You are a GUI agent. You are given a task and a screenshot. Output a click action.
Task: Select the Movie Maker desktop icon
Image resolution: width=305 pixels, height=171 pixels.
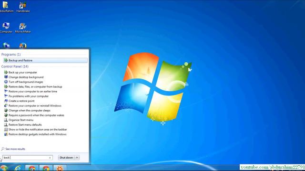(23, 28)
